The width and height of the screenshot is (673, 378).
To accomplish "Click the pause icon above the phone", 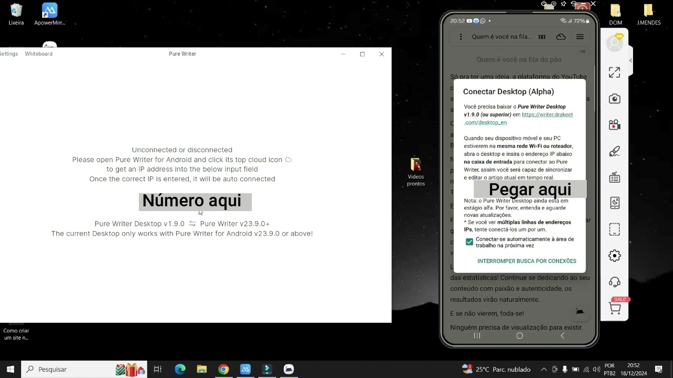I will [554, 4].
